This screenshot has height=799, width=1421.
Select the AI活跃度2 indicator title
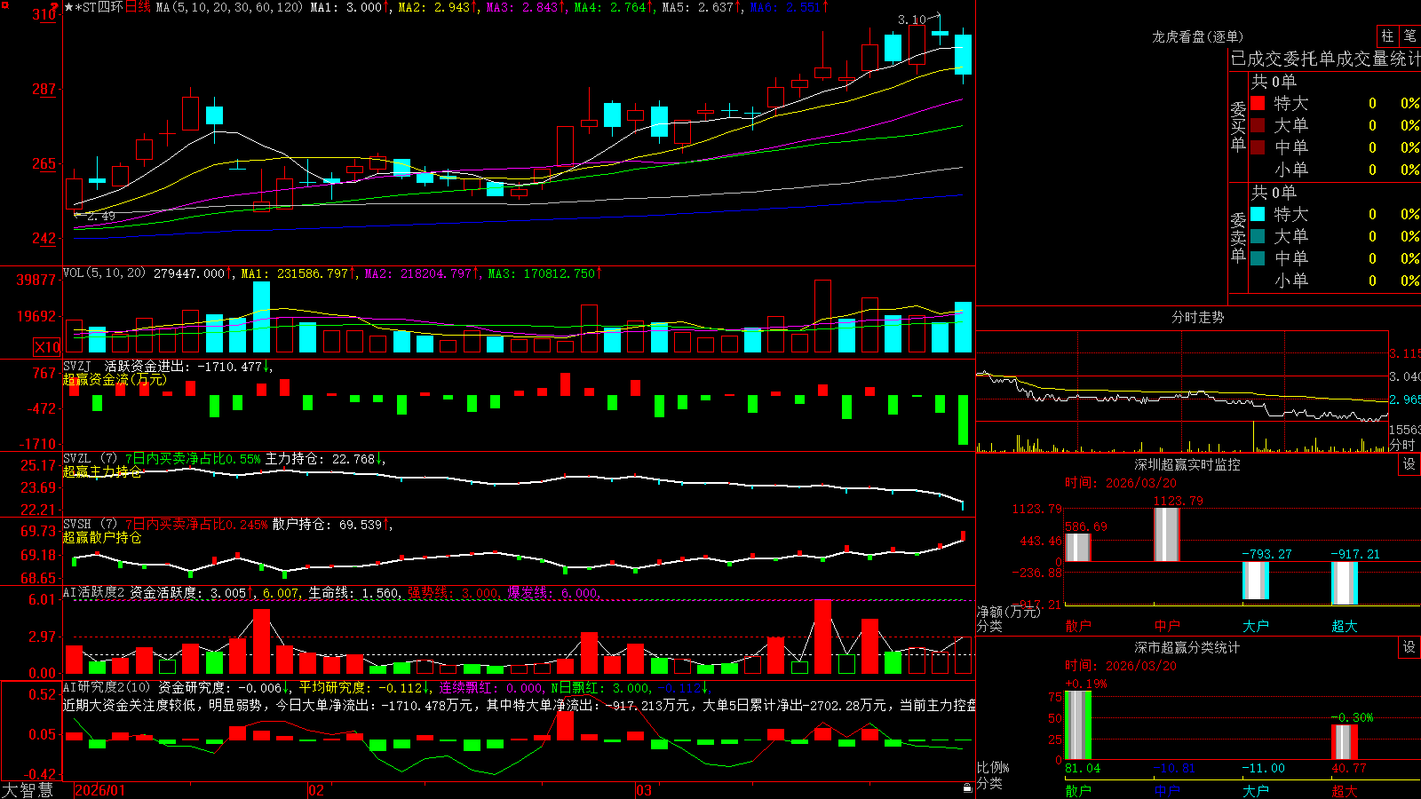tap(94, 592)
